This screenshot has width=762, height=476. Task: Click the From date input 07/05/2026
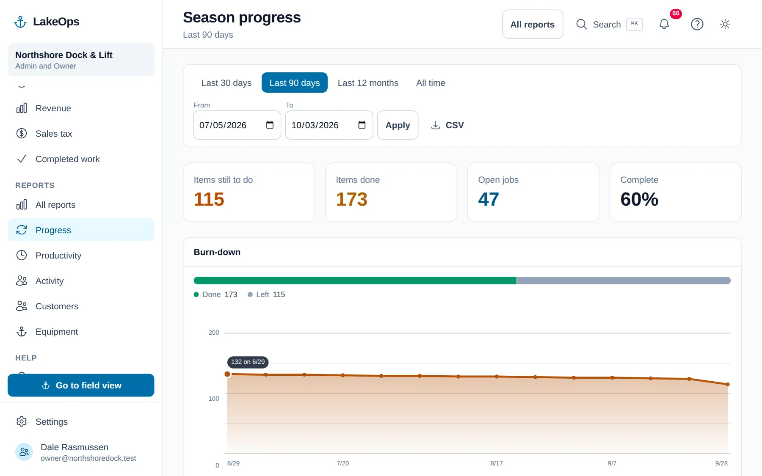tap(237, 125)
